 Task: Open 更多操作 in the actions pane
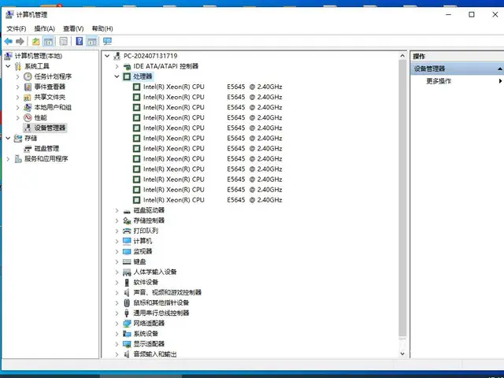click(439, 81)
